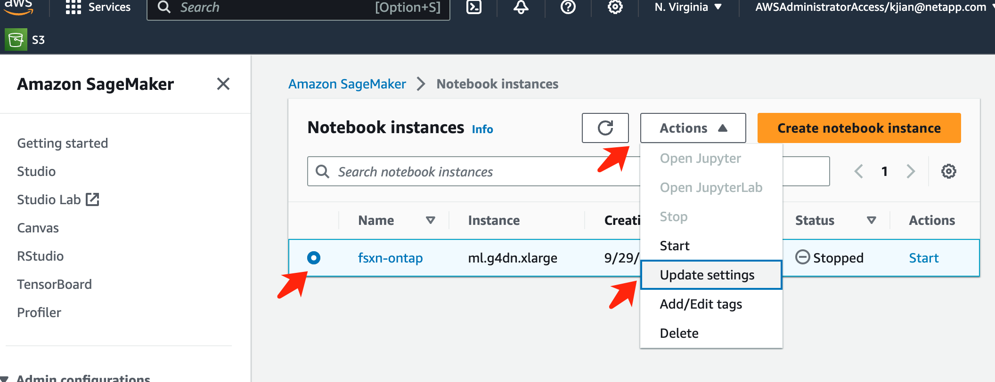Go to next page of results
Image resolution: width=995 pixels, height=382 pixels.
(x=911, y=171)
